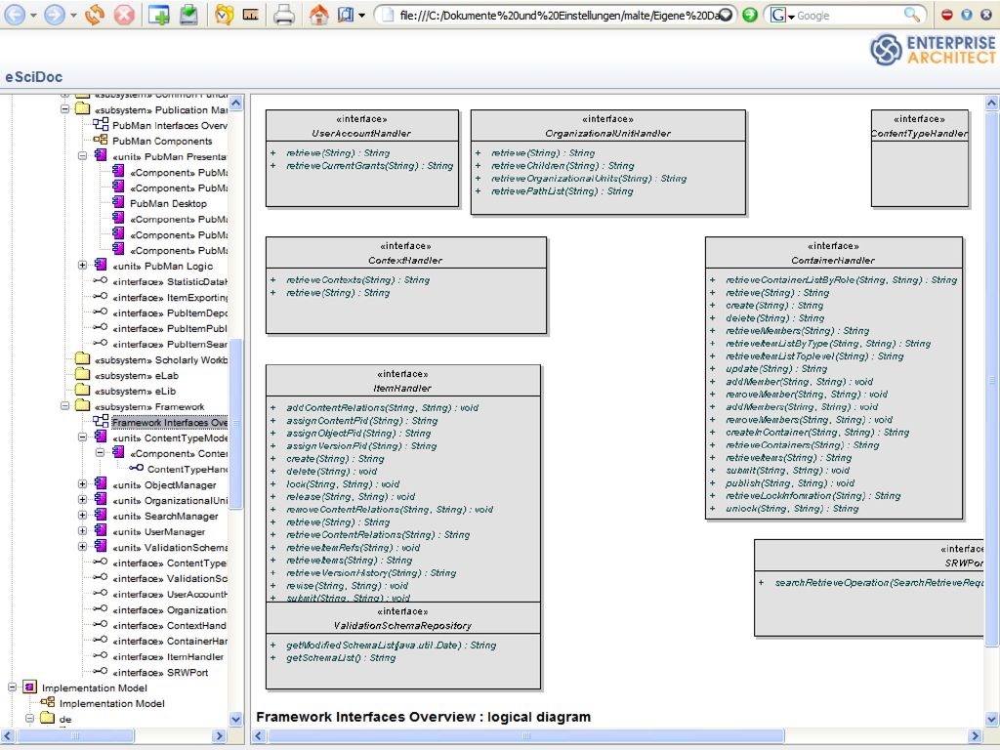Select the «unit» OrganizationalUnit tree entry
1000x750 pixels.
(x=170, y=500)
